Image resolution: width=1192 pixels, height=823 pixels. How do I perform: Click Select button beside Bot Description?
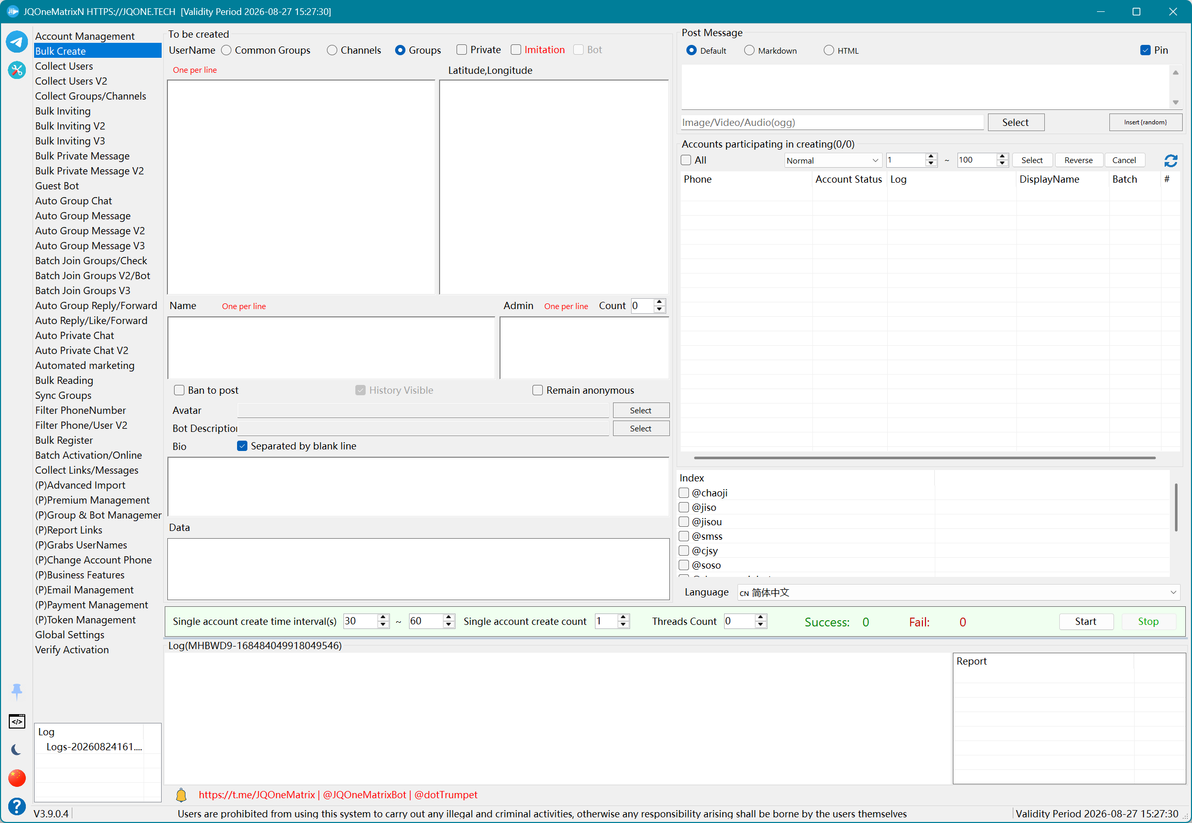point(640,428)
